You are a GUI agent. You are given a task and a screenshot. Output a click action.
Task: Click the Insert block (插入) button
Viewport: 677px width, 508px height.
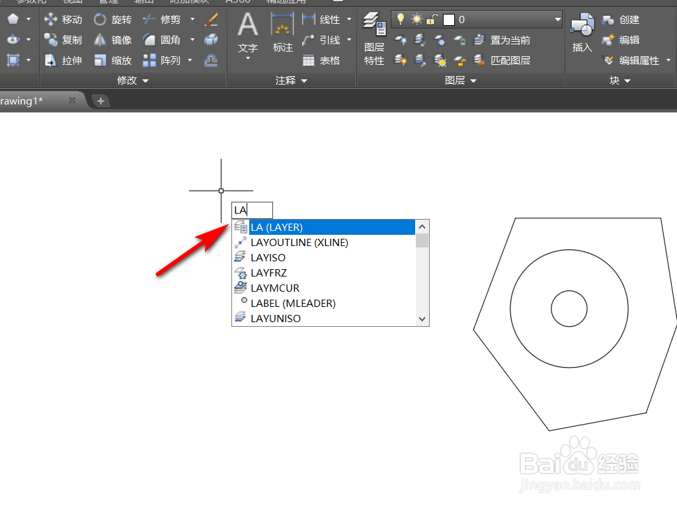point(582,33)
